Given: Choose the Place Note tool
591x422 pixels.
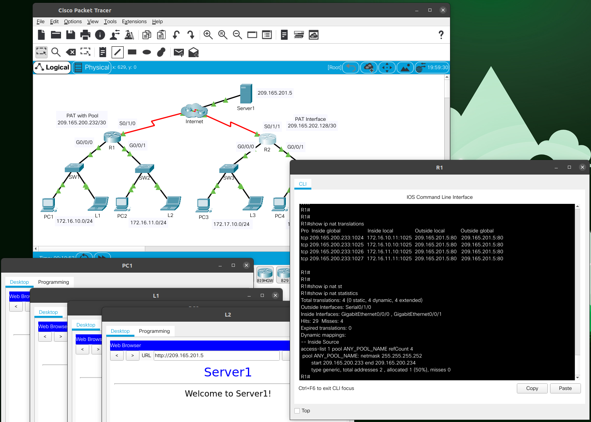Looking at the screenshot, I should (103, 52).
